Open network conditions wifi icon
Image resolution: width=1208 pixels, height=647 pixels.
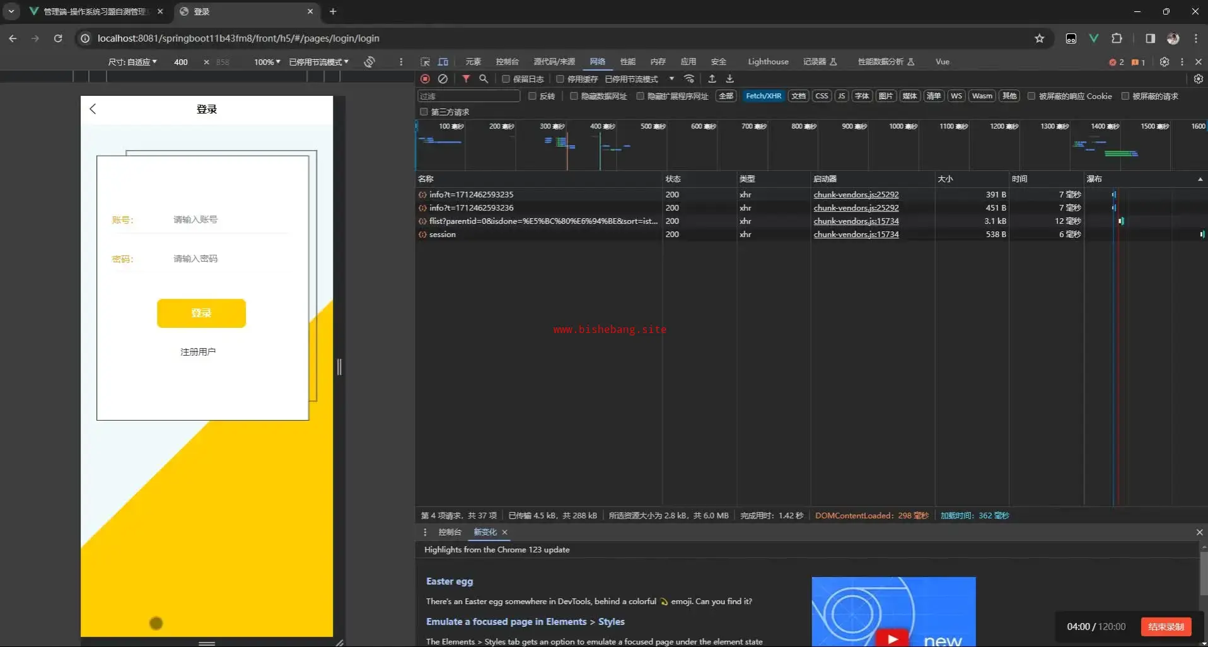tap(689, 79)
